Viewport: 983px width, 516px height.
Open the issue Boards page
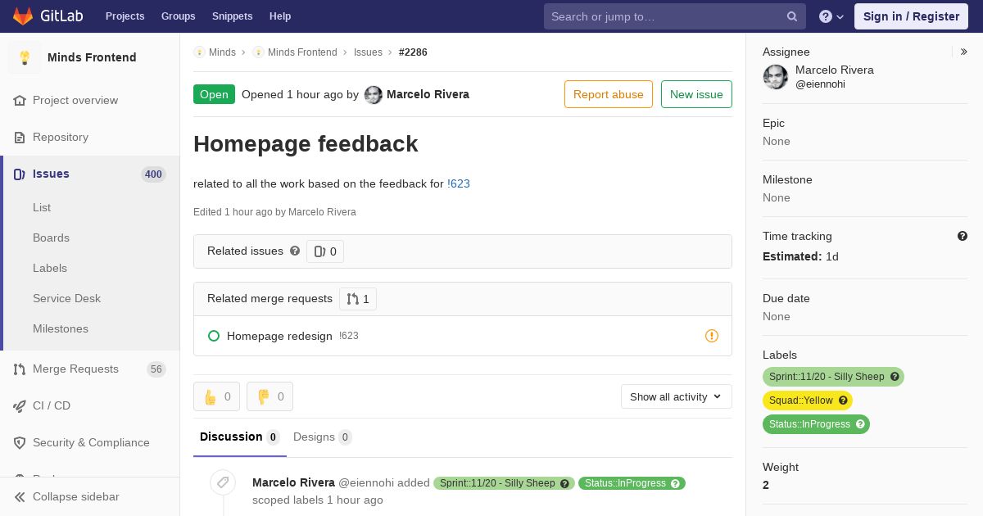51,238
